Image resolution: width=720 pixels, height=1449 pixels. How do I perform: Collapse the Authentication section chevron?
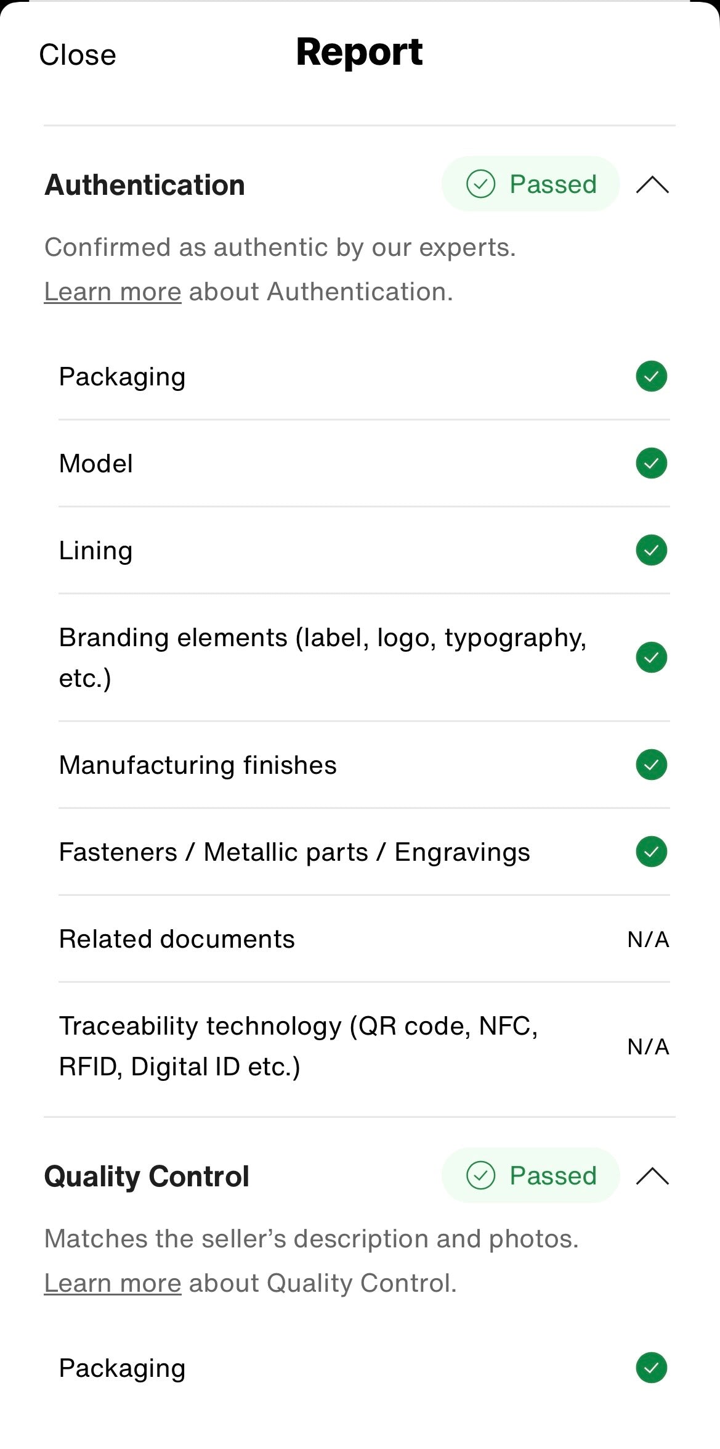pyautogui.click(x=652, y=184)
